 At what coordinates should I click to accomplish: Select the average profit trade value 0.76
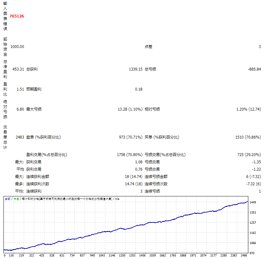pos(139,169)
